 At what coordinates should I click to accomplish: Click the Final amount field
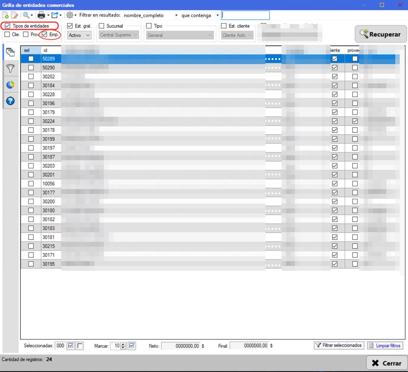pyautogui.click(x=249, y=346)
